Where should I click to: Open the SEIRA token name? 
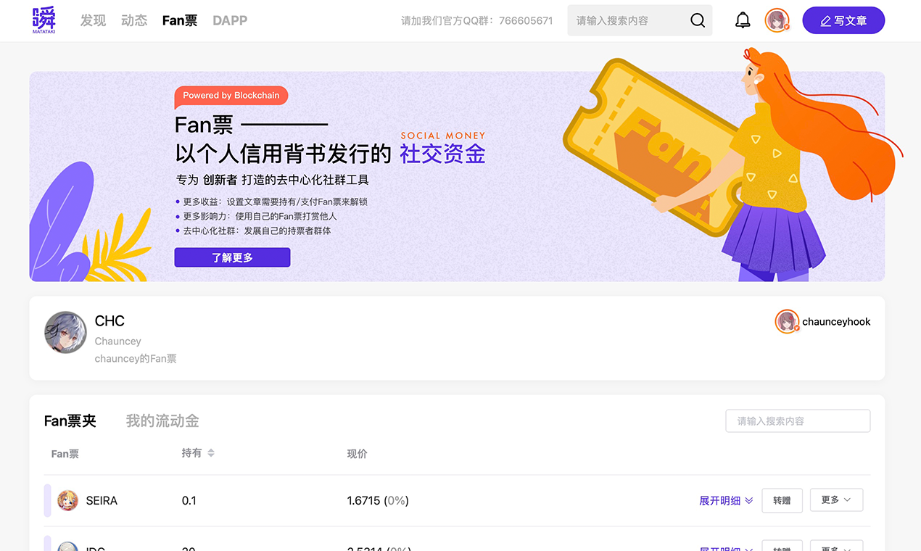click(102, 501)
